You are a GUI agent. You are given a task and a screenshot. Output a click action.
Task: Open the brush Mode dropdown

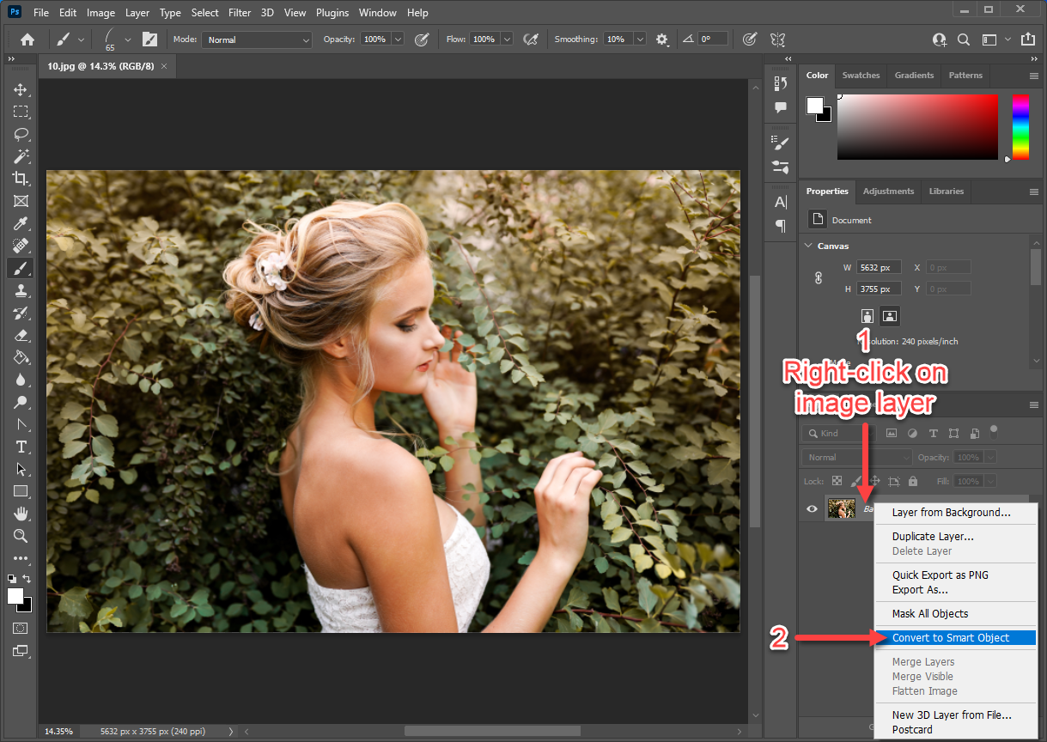pyautogui.click(x=257, y=39)
